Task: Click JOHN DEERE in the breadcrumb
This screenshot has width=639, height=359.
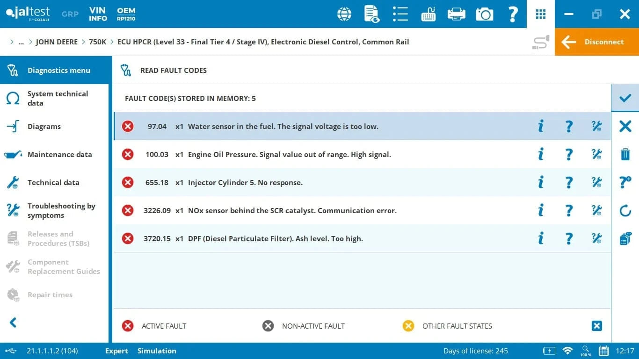Action: tap(57, 42)
